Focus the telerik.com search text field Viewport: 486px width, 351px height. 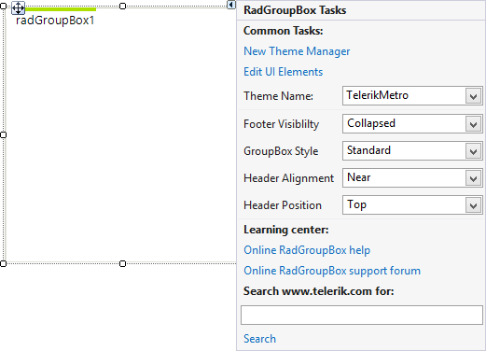point(362,315)
